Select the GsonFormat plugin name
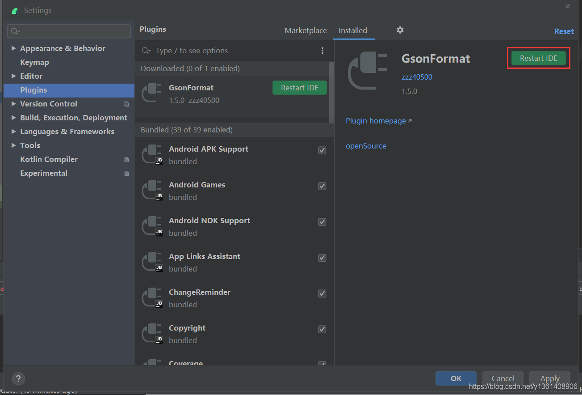 191,88
